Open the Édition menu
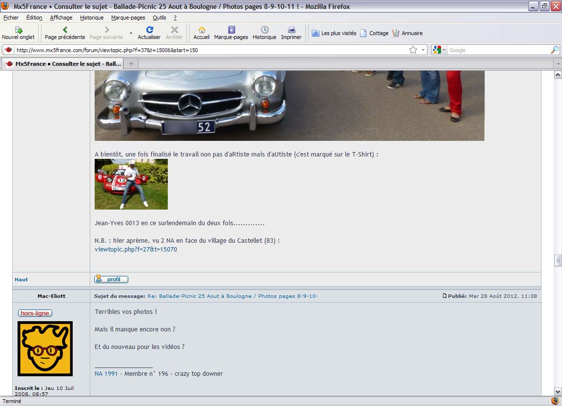Screen dimensions: 562x406 [x=34, y=18]
